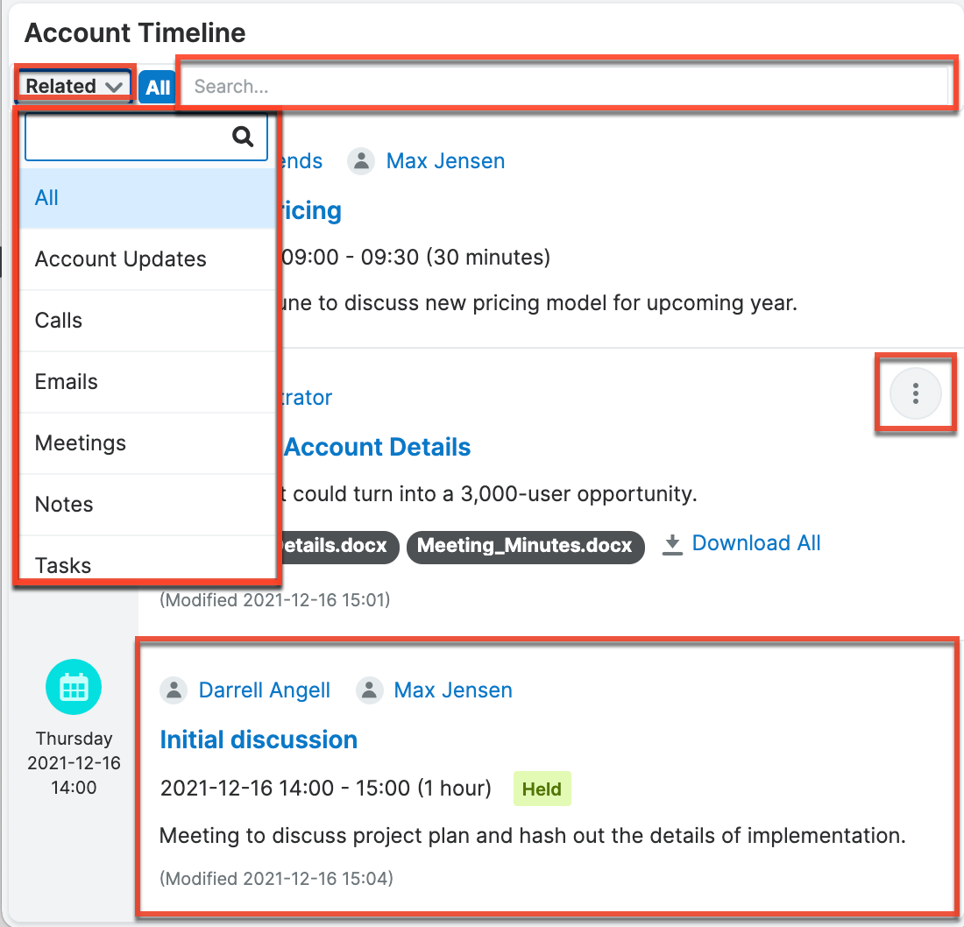
Task: Select Calls from the filter dropdown
Action: point(57,320)
